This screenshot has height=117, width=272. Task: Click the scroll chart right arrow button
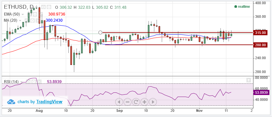coord(153,102)
